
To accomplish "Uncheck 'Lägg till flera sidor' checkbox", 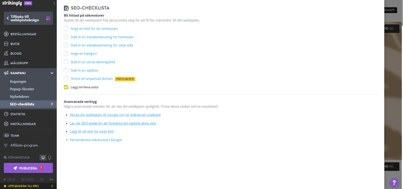I will coord(66,87).
